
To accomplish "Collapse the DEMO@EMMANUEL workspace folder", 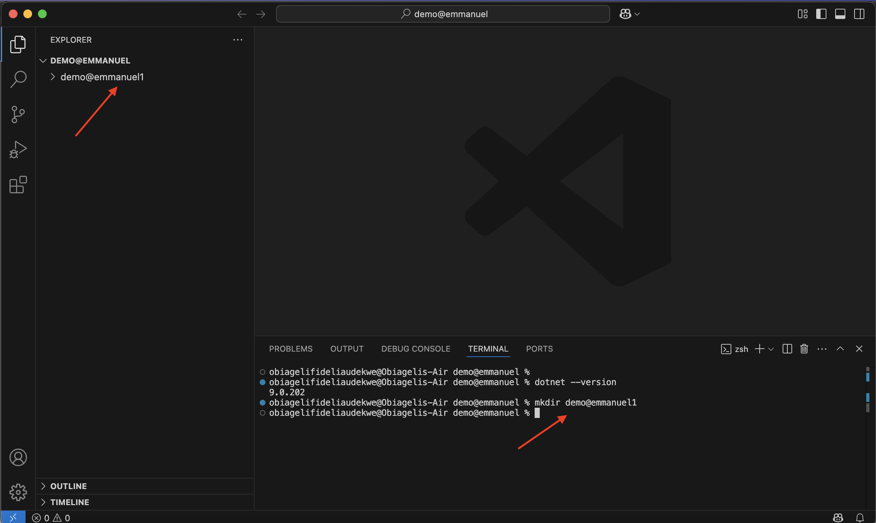I will point(145,61).
